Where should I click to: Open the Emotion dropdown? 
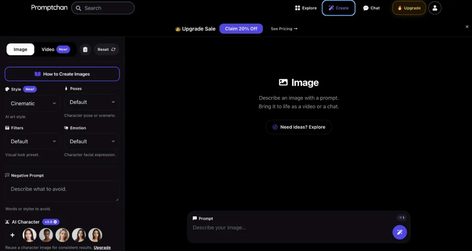92,141
